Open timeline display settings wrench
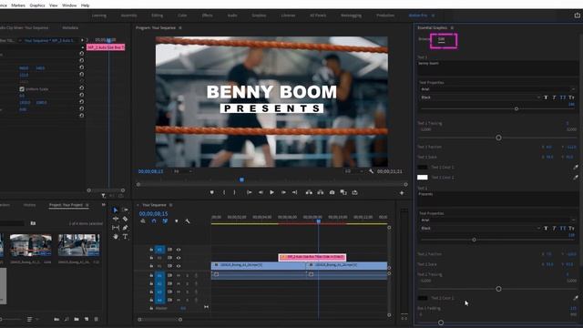This screenshot has width=583, height=328. 187,220
